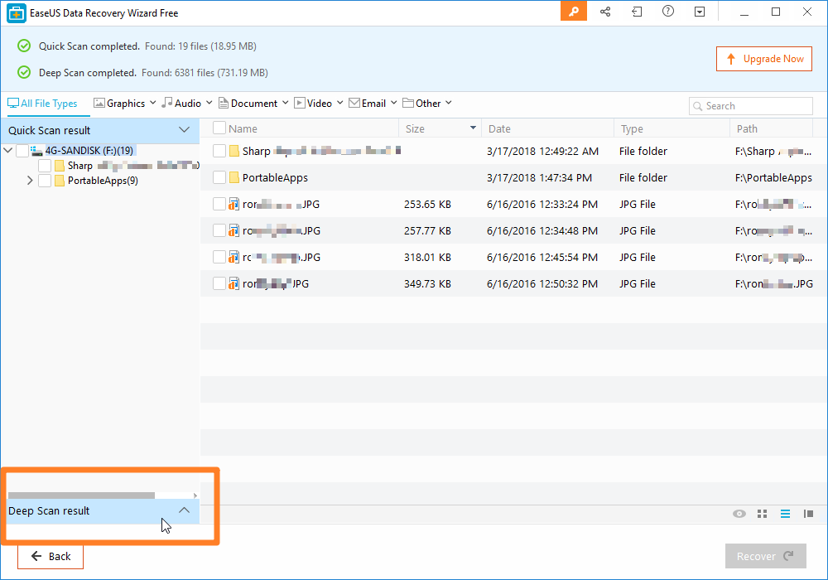Collapse the Quick Scan result panel

click(x=184, y=130)
